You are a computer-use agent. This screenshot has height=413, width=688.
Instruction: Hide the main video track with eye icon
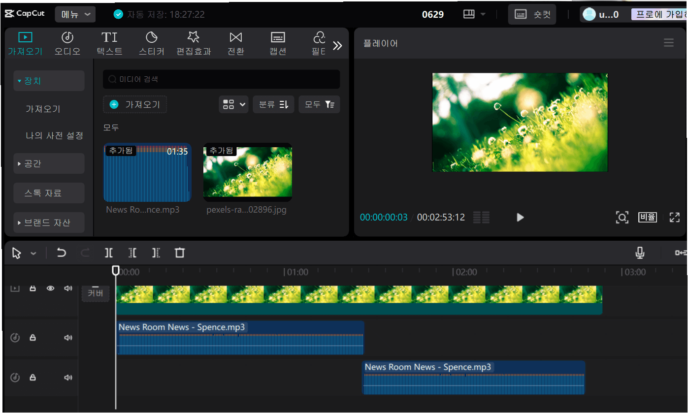click(x=50, y=289)
